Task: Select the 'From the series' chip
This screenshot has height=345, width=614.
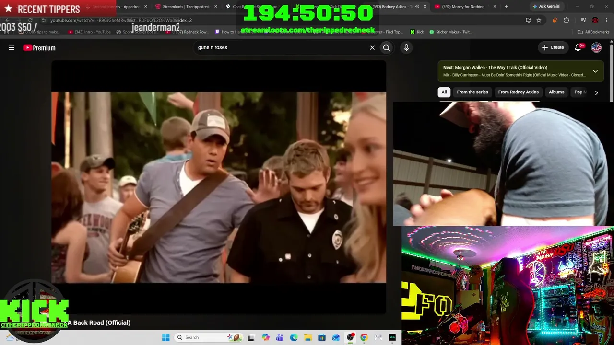Action: click(472, 92)
